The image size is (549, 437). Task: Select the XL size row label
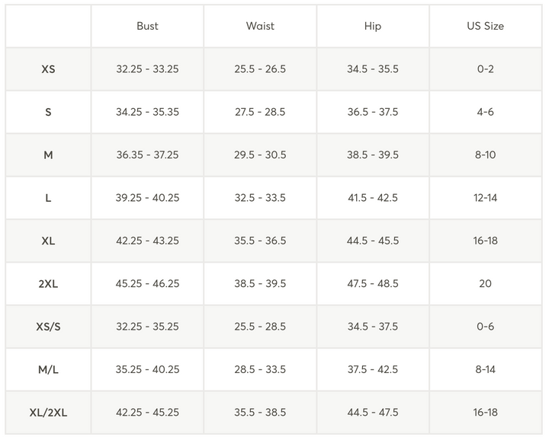click(x=48, y=241)
